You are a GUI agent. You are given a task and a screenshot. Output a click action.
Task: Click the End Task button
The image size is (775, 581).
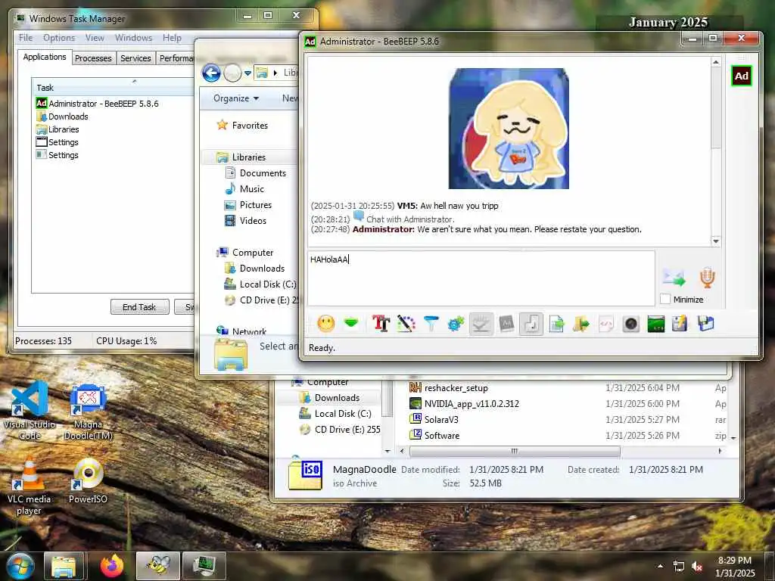click(139, 307)
